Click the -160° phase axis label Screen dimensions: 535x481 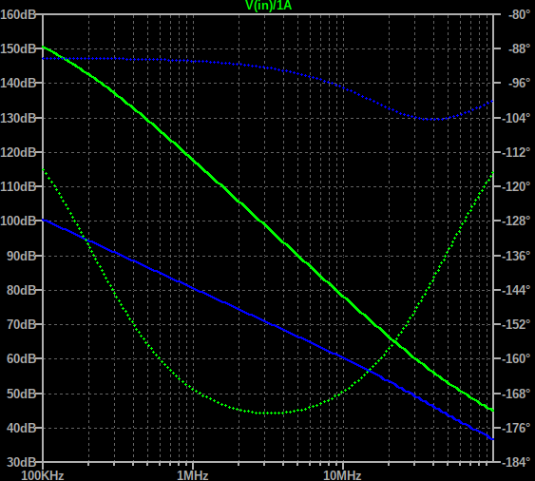point(516,358)
